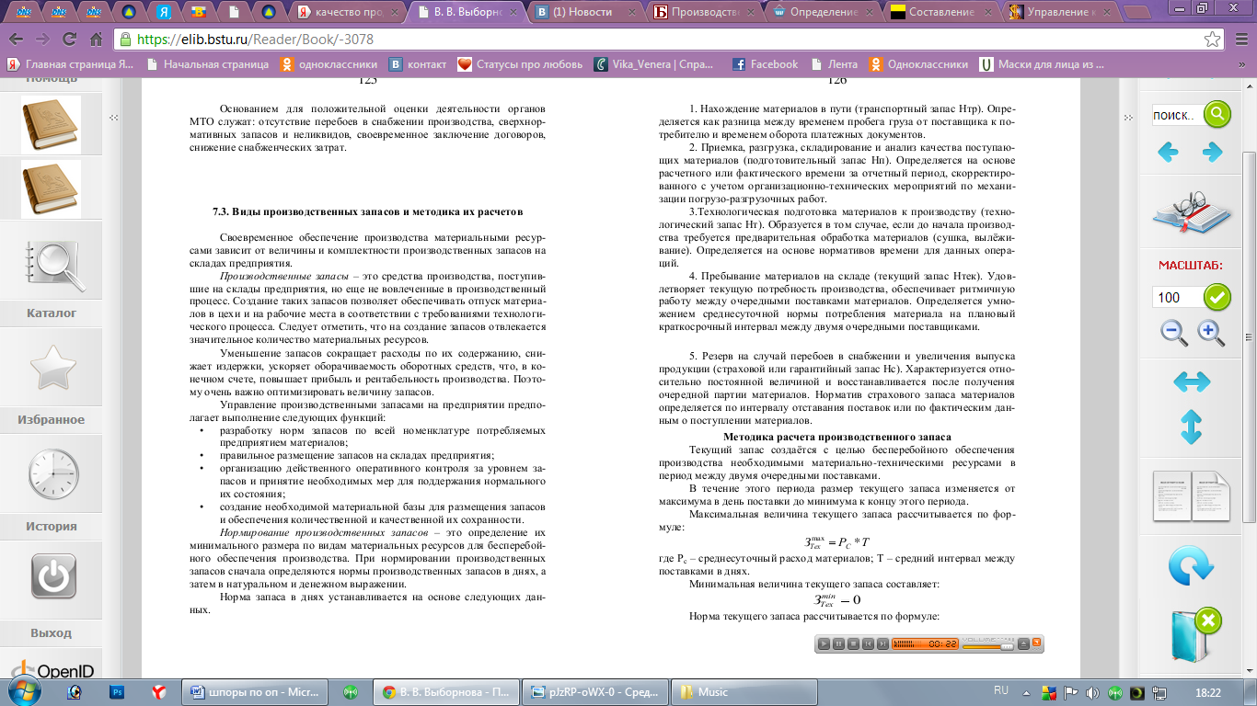Open the Photoshop taskbar icon
The image size is (1257, 706).
click(x=118, y=691)
